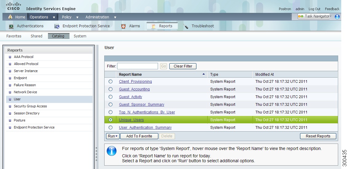Image resolution: width=348 pixels, height=169 pixels.
Task: Click the Network Device bullet icon
Action: pos(10,92)
